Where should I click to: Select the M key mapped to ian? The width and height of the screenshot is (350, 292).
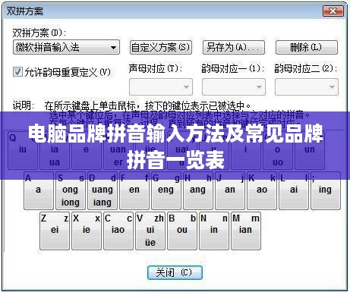246,231
